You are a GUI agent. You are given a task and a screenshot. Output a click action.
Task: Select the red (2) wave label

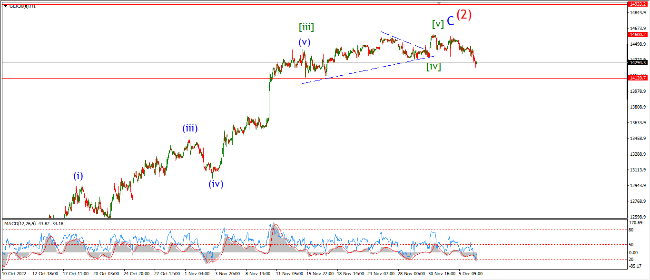click(x=464, y=15)
